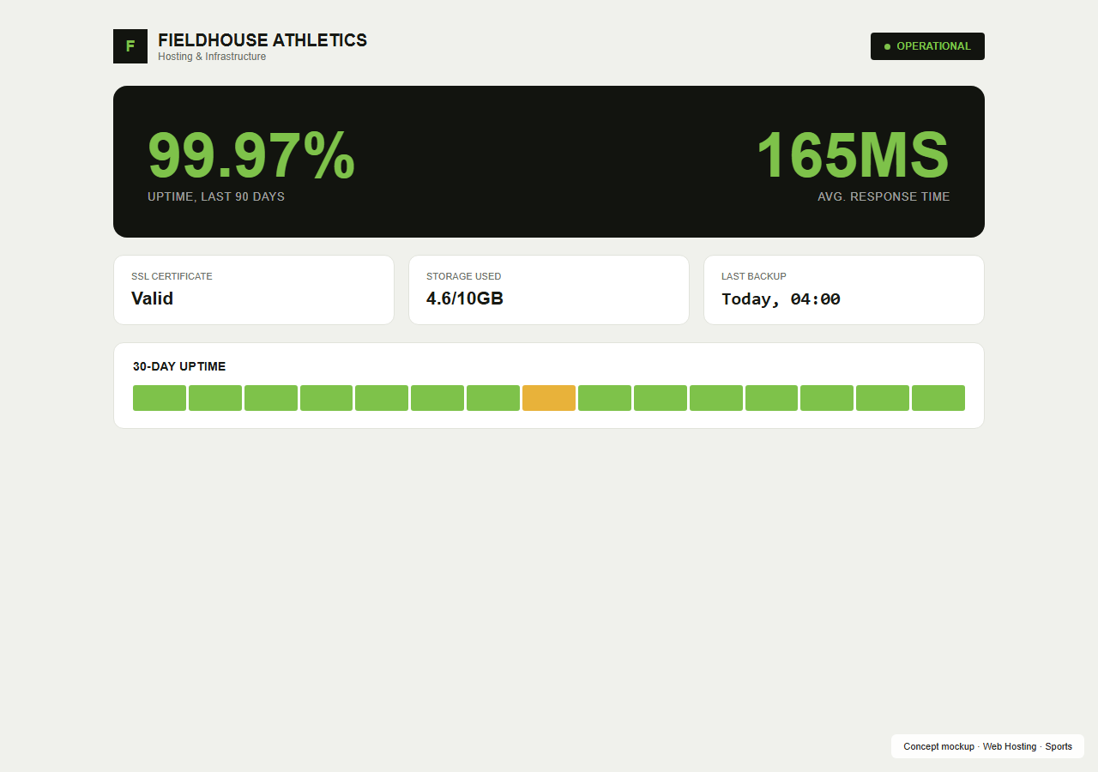This screenshot has height=772, width=1098.
Task: Select the orange segment in the uptime bar
Action: [549, 398]
